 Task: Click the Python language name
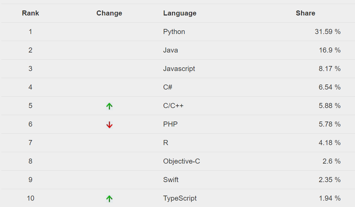click(174, 32)
